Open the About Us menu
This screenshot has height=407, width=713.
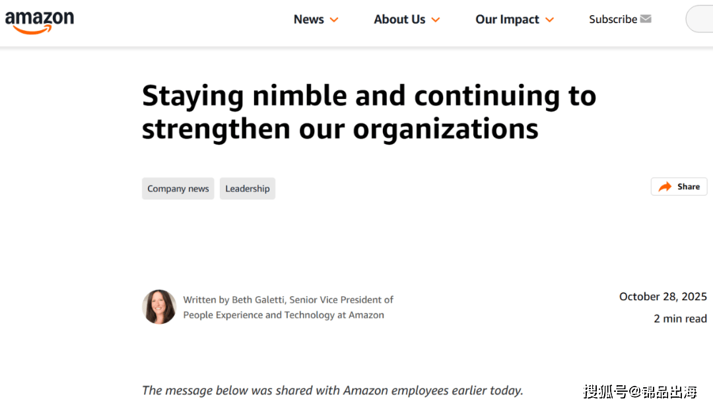tap(399, 20)
